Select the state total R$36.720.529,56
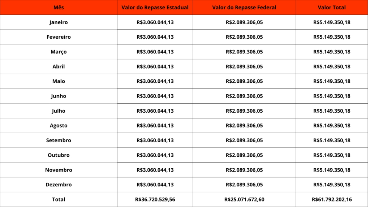The width and height of the screenshot is (370, 208). [x=155, y=200]
